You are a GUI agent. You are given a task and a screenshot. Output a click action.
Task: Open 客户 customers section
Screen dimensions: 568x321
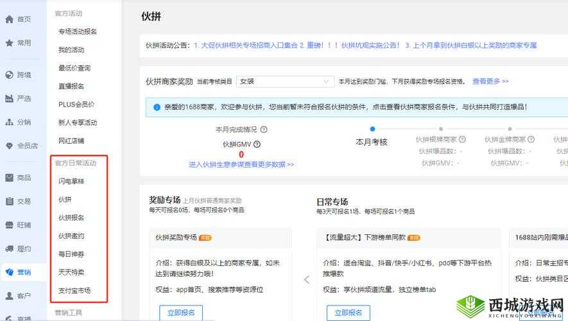tap(18, 295)
